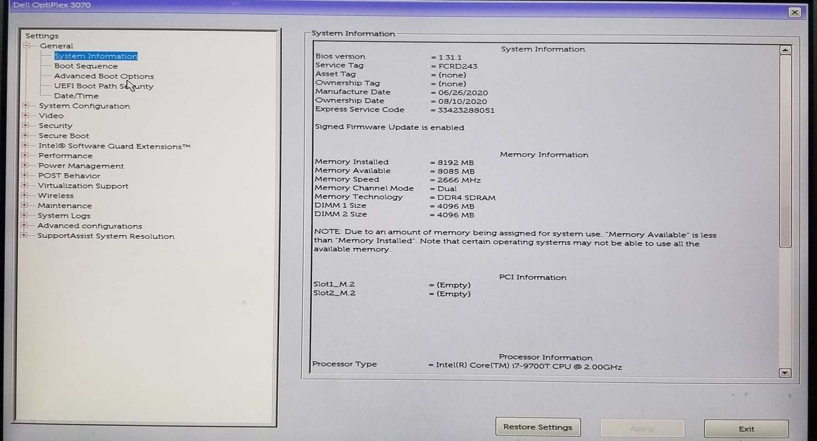Expand the Security settings node

click(25, 126)
